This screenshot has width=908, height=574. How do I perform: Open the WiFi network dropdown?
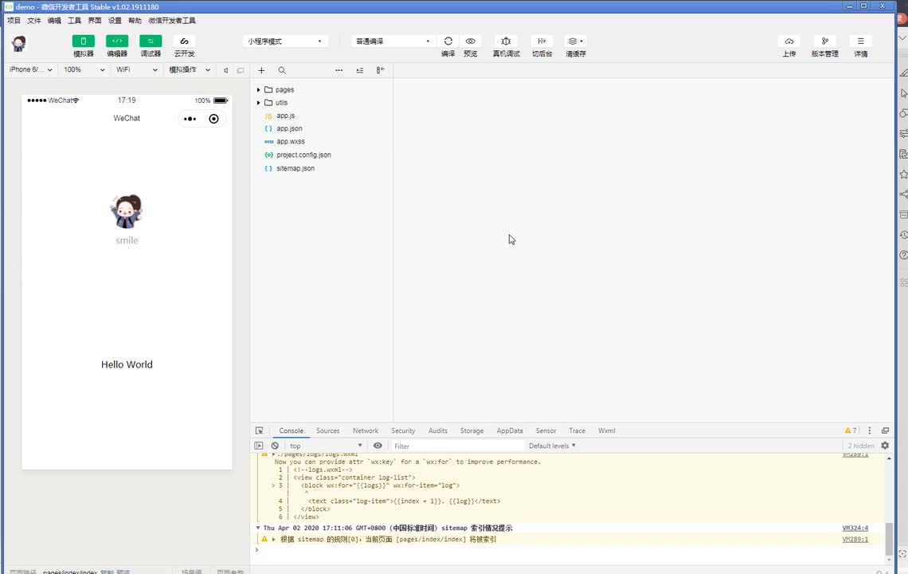(137, 69)
